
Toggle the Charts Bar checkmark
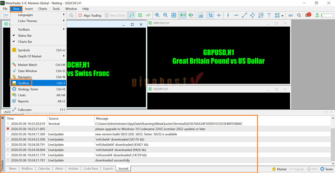(39, 42)
